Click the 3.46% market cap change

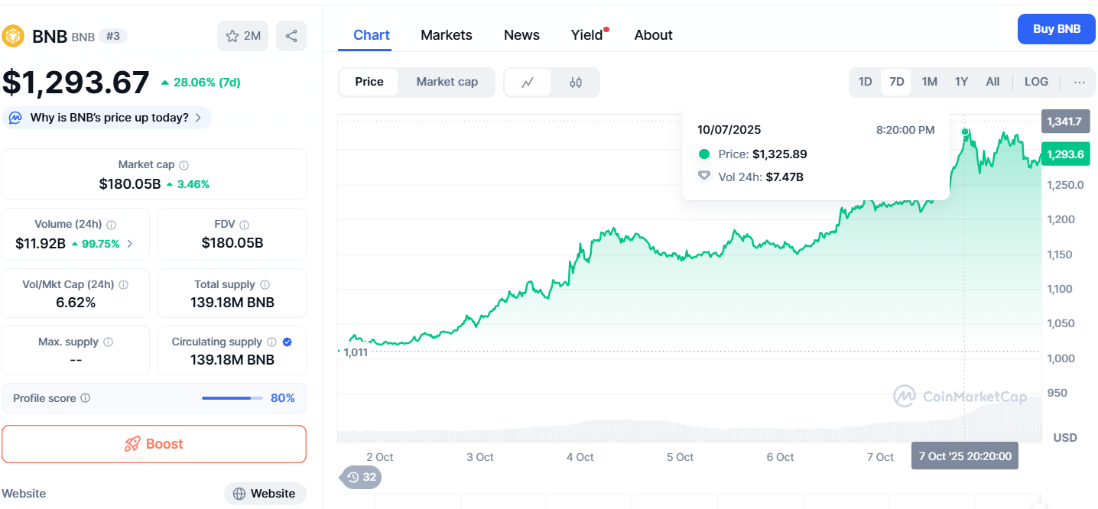coord(188,184)
